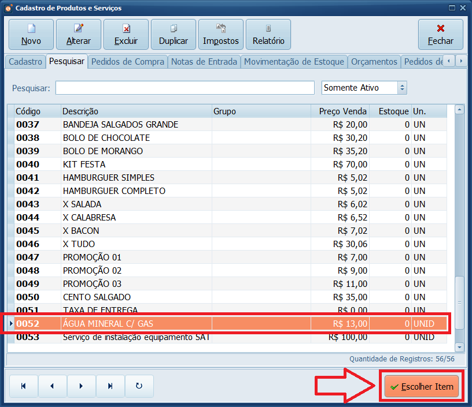
Task: Generate report with the Relatório button
Action: [x=268, y=34]
